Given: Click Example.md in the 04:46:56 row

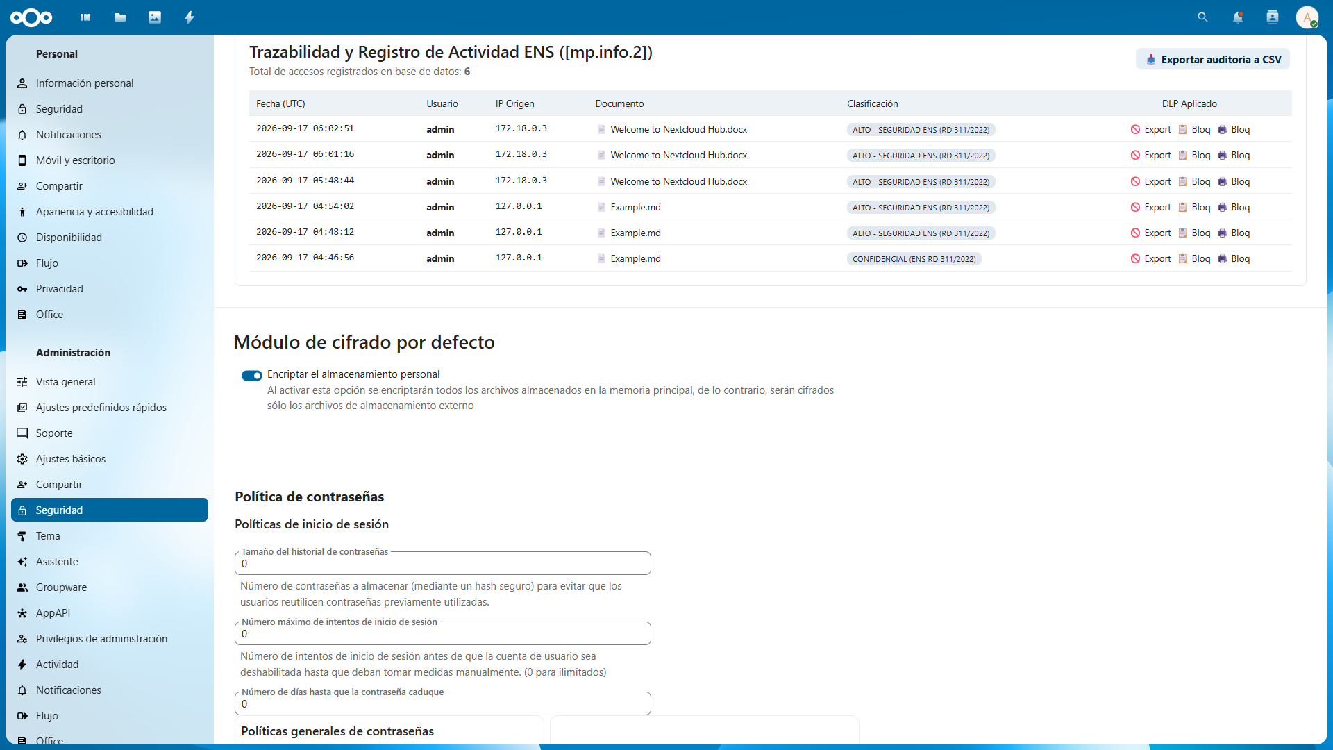Looking at the screenshot, I should 635,259.
